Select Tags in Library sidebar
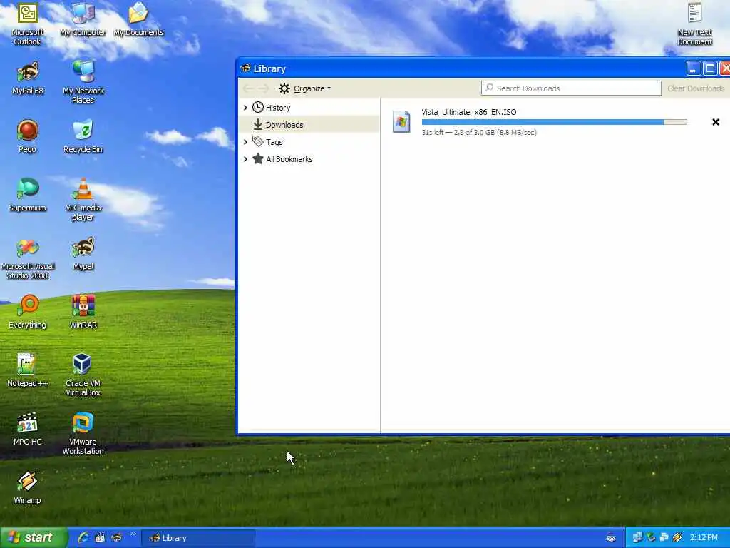 pos(274,142)
